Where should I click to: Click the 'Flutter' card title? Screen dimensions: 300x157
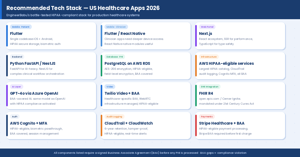point(16,34)
